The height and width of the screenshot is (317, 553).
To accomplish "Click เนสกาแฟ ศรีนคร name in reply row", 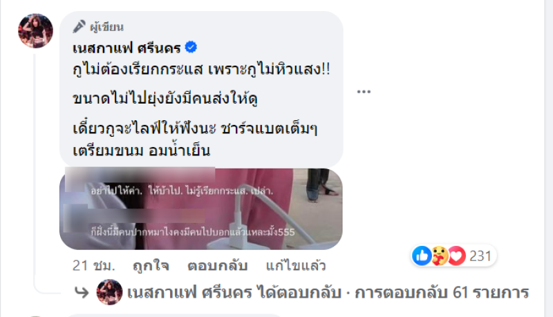I will [189, 293].
